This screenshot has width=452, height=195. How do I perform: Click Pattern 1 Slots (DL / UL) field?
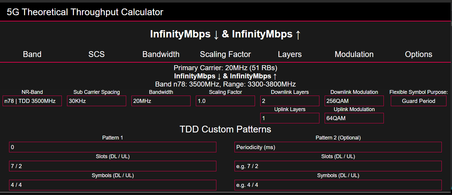113,166
